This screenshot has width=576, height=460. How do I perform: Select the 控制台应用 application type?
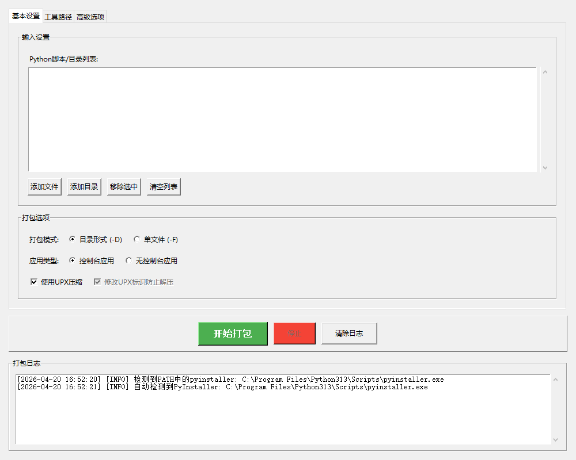tap(73, 260)
